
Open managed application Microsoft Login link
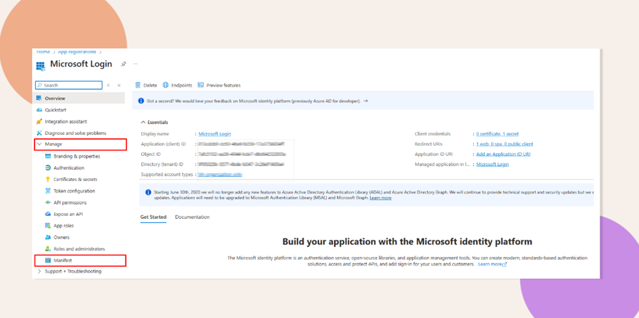(492, 164)
